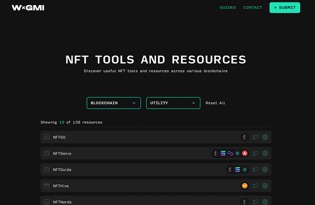
Task: Click the Avalanche icon on NFTGenie row
Action: pyautogui.click(x=245, y=153)
